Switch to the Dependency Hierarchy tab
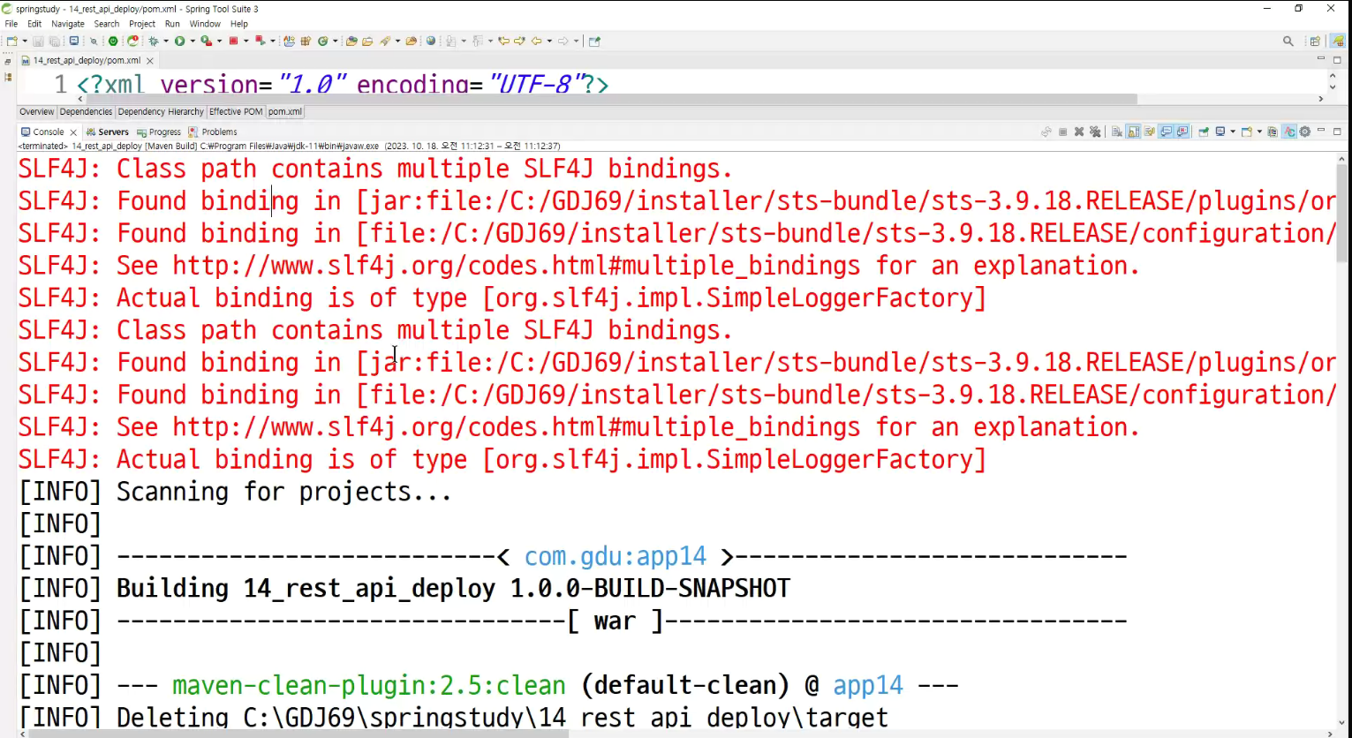This screenshot has width=1352, height=738. 161,112
